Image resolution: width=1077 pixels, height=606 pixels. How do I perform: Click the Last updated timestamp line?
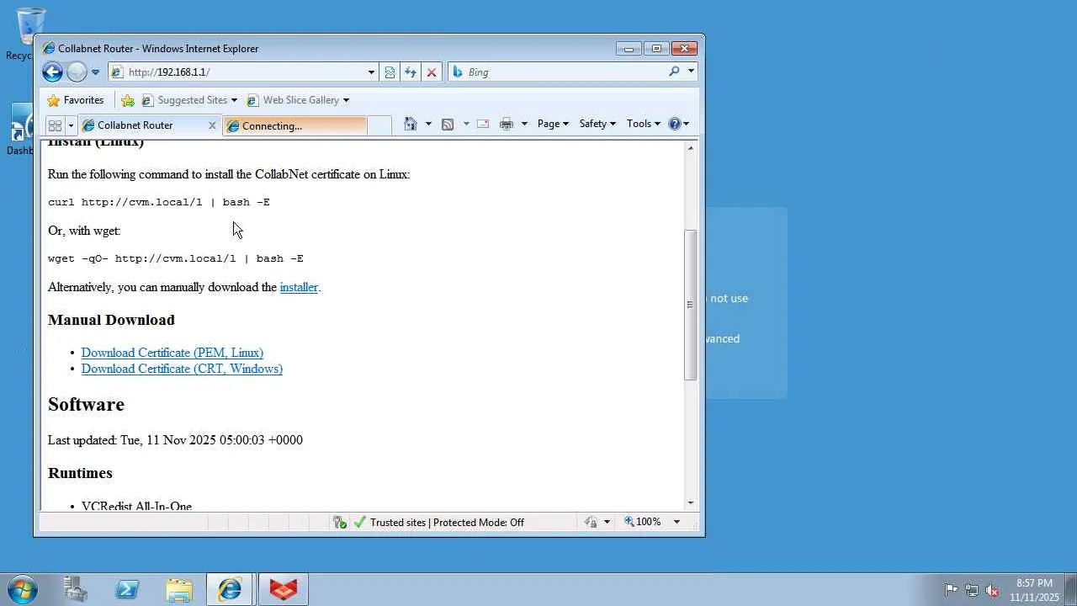[175, 440]
